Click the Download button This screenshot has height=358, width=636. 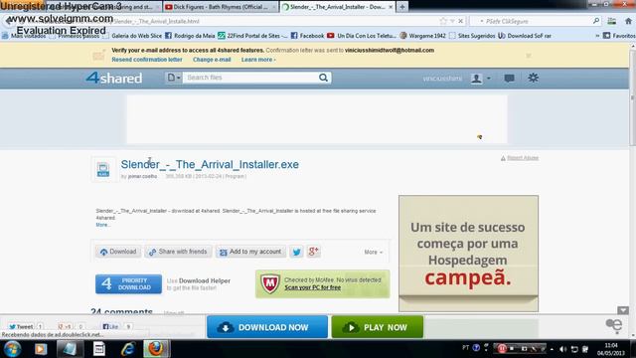pos(118,252)
